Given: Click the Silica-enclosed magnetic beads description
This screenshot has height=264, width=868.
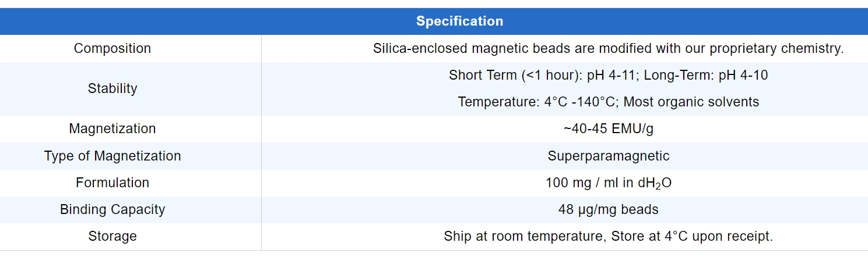Looking at the screenshot, I should [x=608, y=48].
